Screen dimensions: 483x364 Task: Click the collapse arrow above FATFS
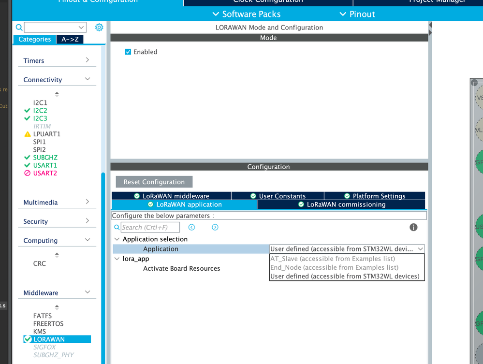coord(57,307)
